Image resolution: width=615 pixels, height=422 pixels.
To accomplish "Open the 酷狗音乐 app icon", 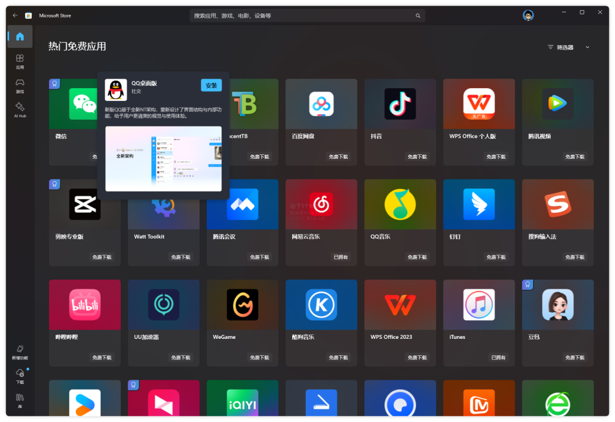I will point(321,305).
